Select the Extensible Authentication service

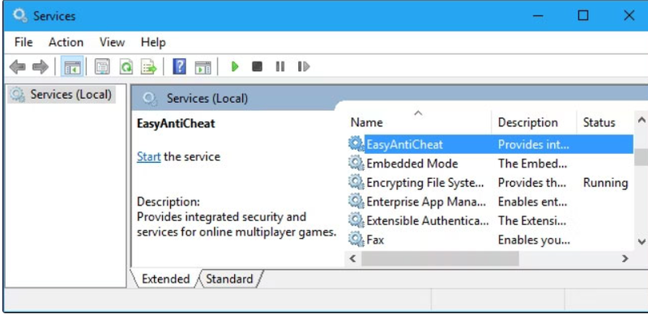coord(490,221)
